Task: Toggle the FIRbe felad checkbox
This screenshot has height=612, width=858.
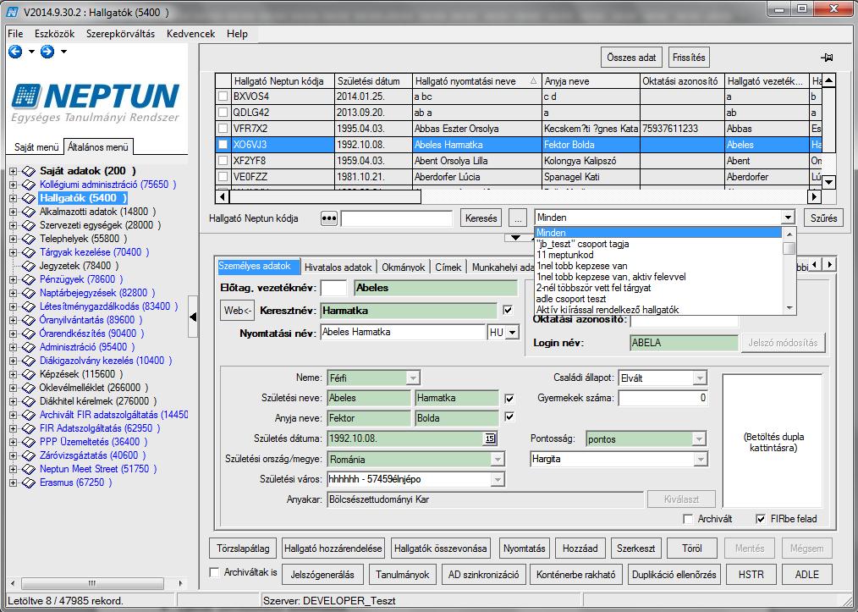Action: (760, 518)
